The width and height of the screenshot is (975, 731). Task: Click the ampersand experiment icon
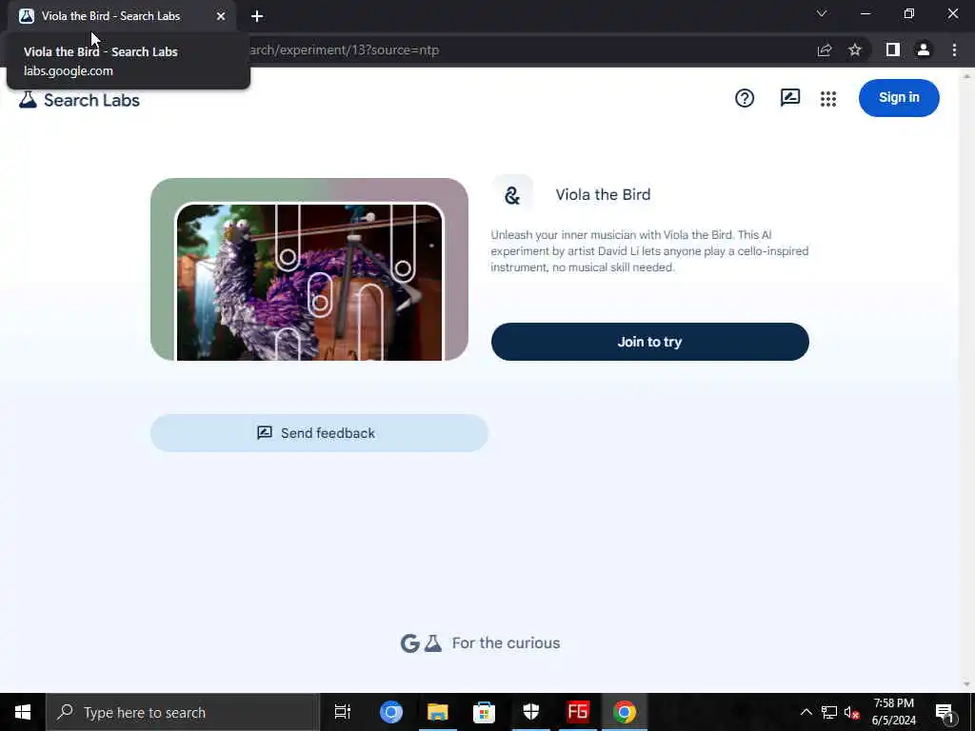point(511,195)
